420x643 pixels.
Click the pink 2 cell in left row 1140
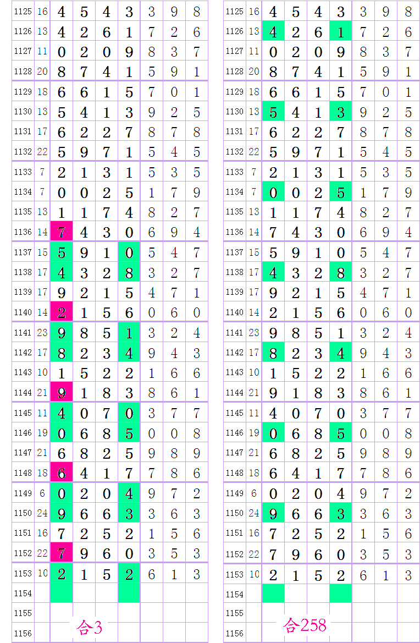click(x=61, y=312)
